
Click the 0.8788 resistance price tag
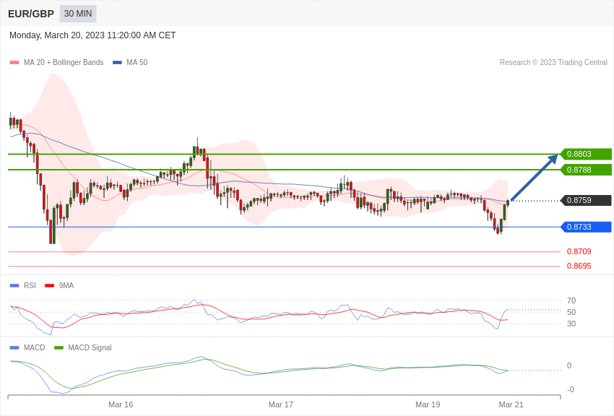click(x=586, y=170)
